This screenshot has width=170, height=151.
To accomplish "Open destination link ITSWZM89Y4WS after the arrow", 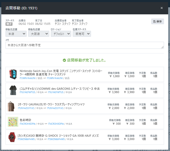I will click(56, 139).
